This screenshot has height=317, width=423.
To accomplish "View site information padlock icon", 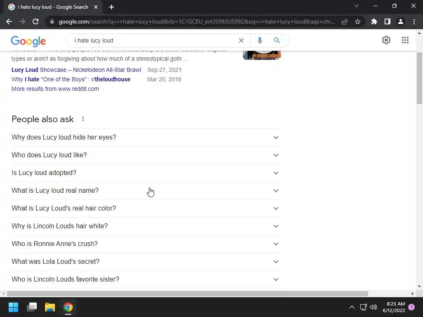I will click(x=52, y=21).
